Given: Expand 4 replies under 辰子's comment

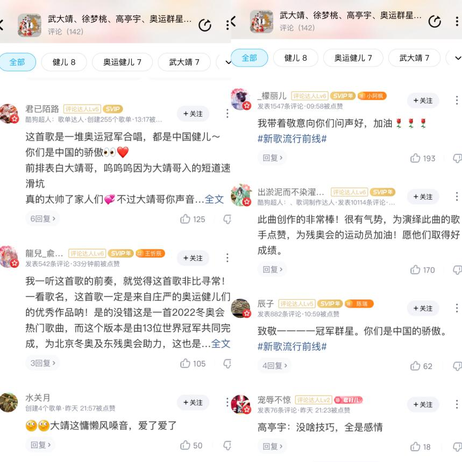Looking at the screenshot, I should click(275, 366).
